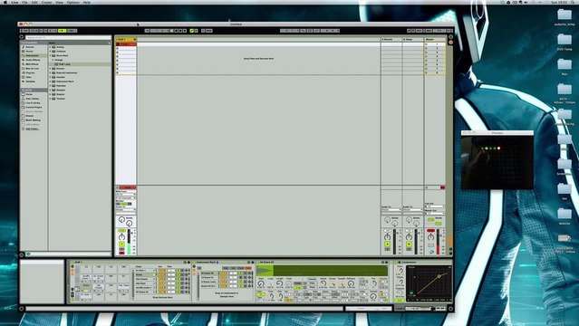Open the Create menu

pyautogui.click(x=46, y=2)
